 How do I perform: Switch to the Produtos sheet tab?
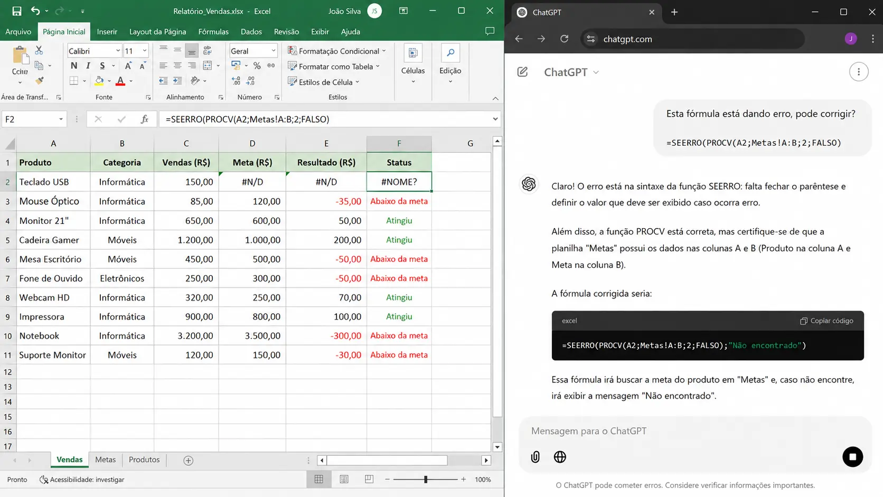144,460
